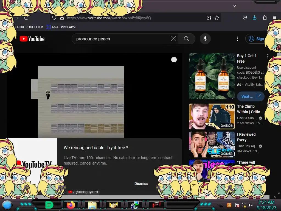
Task: Open the 'I Reviewed Every...' video thumbnail
Action: [212, 145]
